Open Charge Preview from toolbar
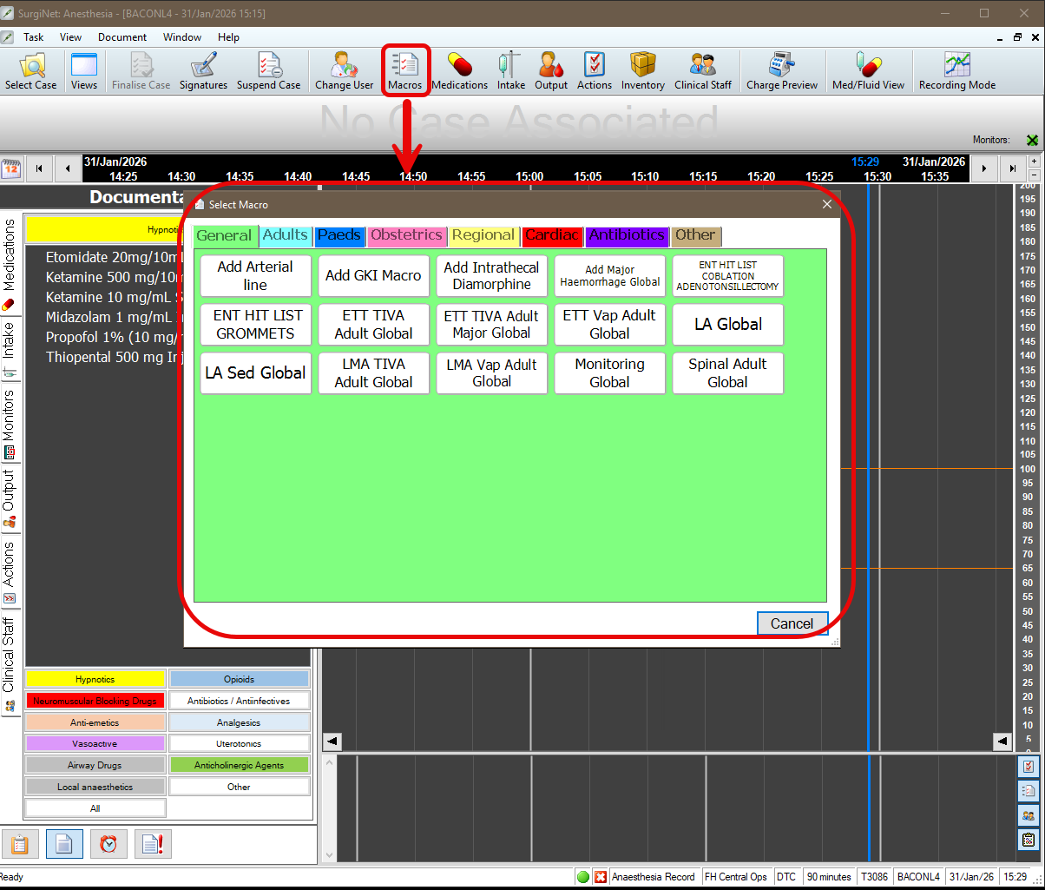Screen dimensions: 1045x890 (781, 71)
